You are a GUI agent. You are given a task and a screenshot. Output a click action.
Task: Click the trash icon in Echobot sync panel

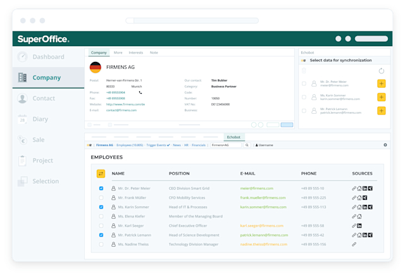click(x=304, y=70)
